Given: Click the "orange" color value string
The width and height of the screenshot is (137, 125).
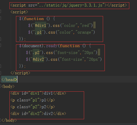Looking at the screenshot, I should [84, 32].
